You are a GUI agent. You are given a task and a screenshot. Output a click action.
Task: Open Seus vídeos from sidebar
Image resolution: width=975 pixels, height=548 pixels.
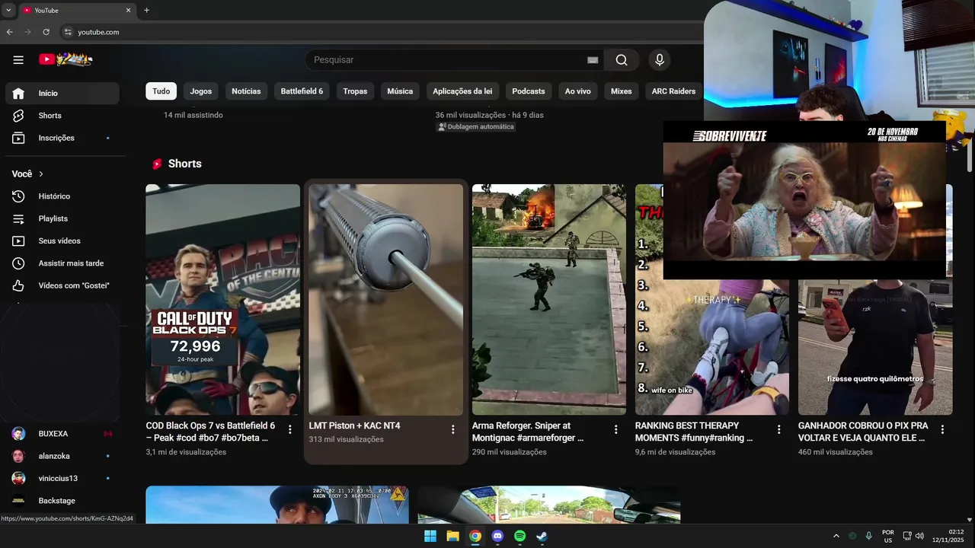(x=62, y=241)
